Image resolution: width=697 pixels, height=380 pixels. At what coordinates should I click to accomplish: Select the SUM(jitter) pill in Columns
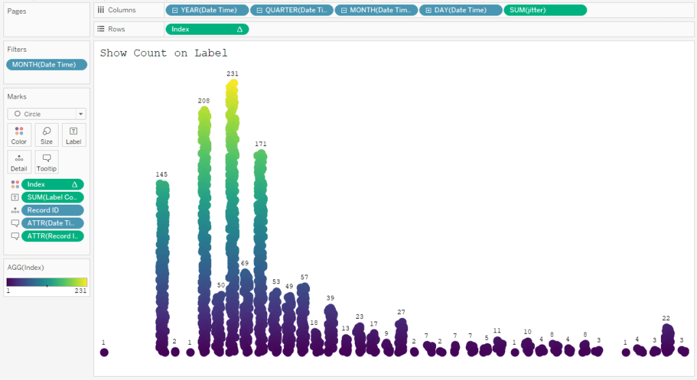click(544, 10)
